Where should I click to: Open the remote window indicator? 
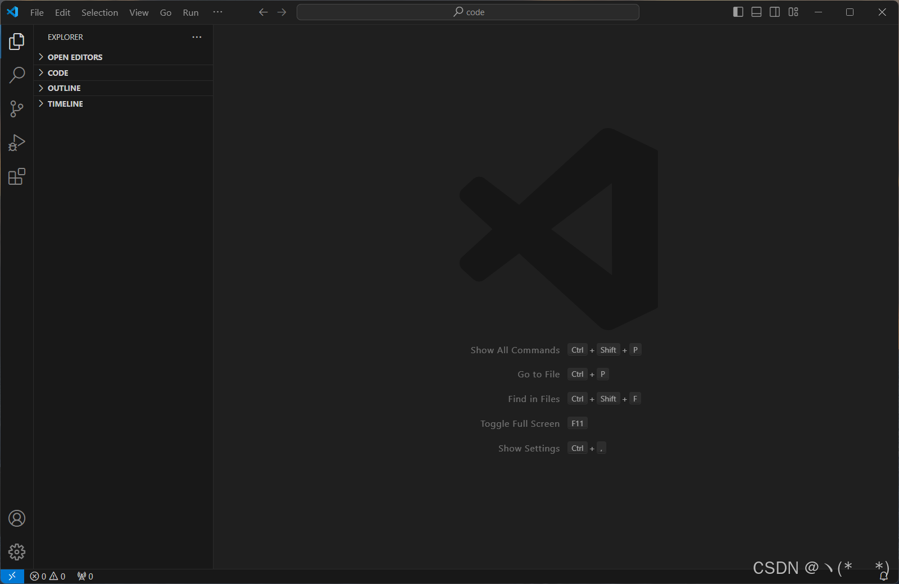point(12,576)
